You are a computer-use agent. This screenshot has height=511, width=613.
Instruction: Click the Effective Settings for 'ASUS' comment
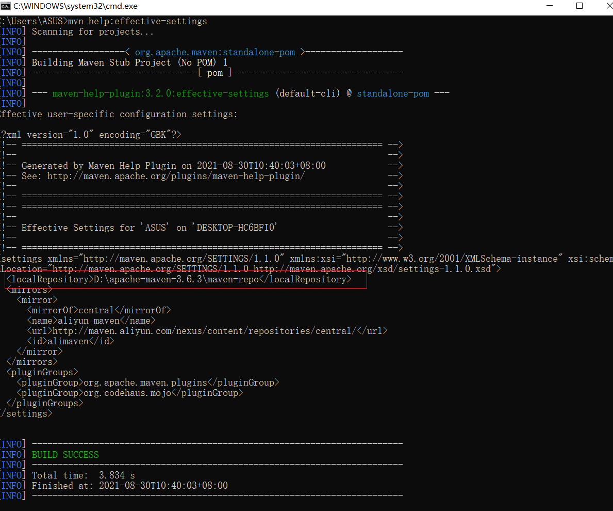point(150,228)
